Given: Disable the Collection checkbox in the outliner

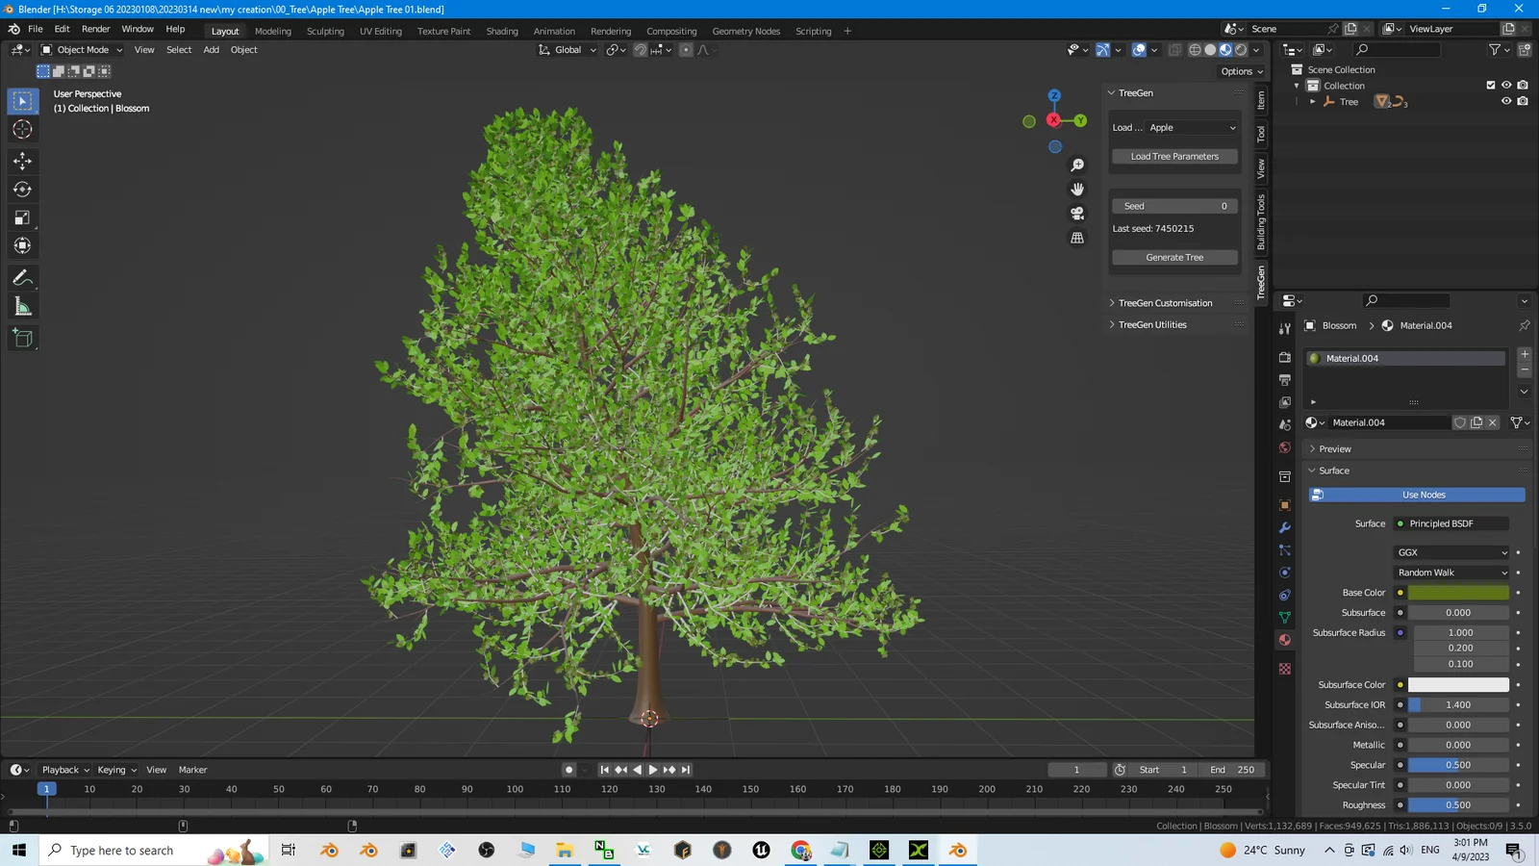Looking at the screenshot, I should tap(1491, 85).
